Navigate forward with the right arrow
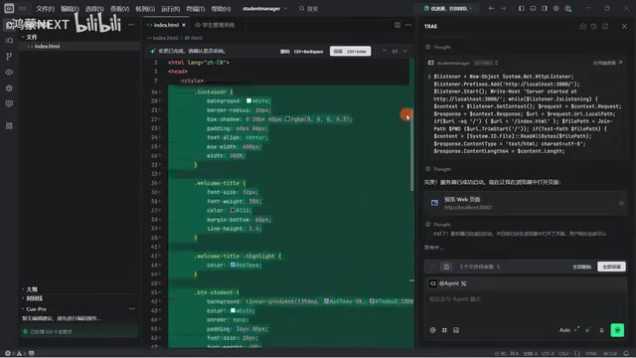 pyautogui.click(x=503, y=8)
